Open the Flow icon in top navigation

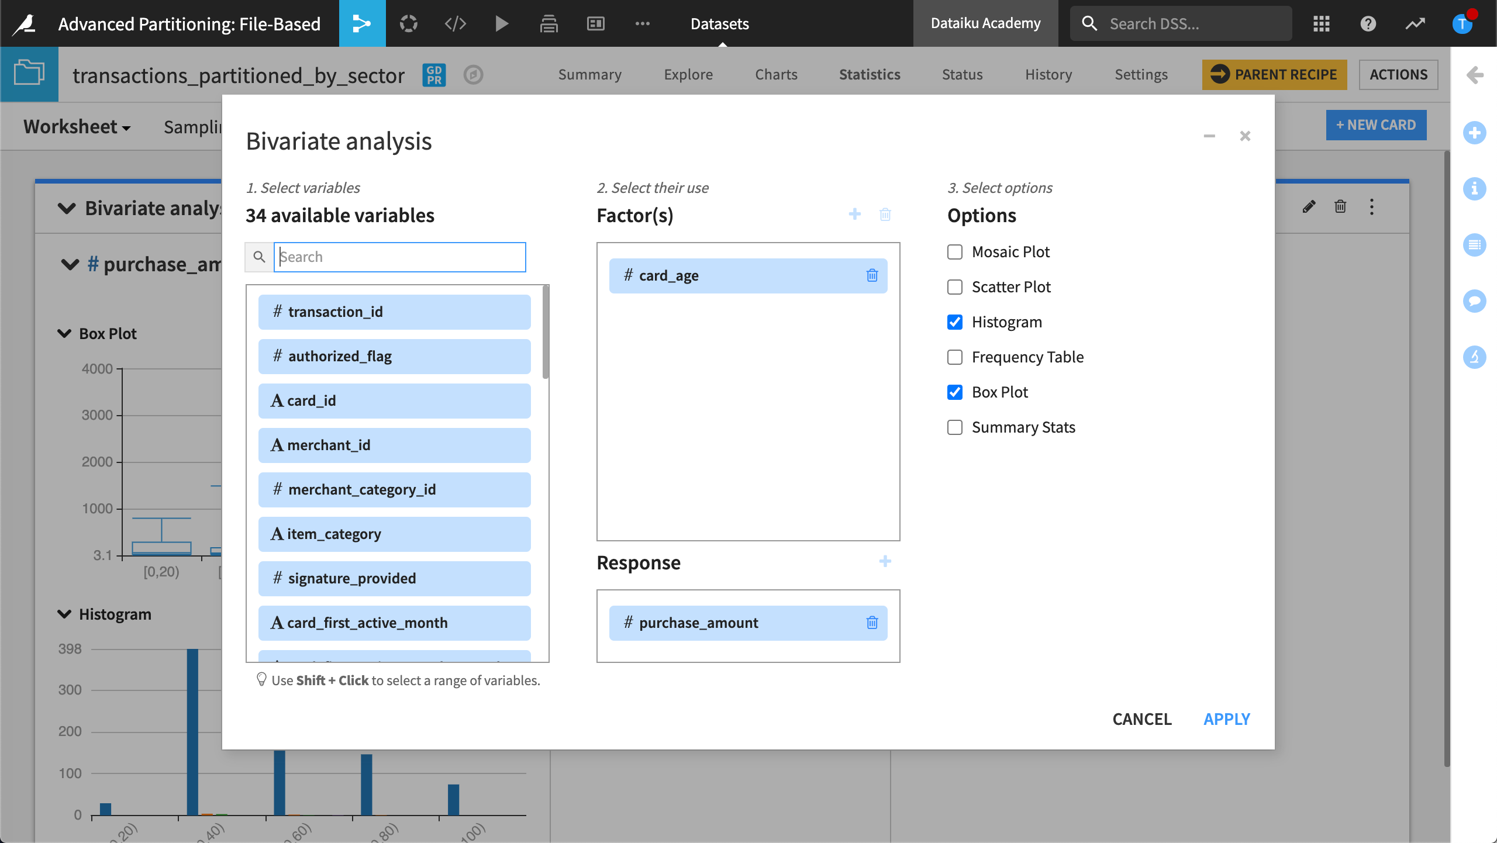coord(362,23)
